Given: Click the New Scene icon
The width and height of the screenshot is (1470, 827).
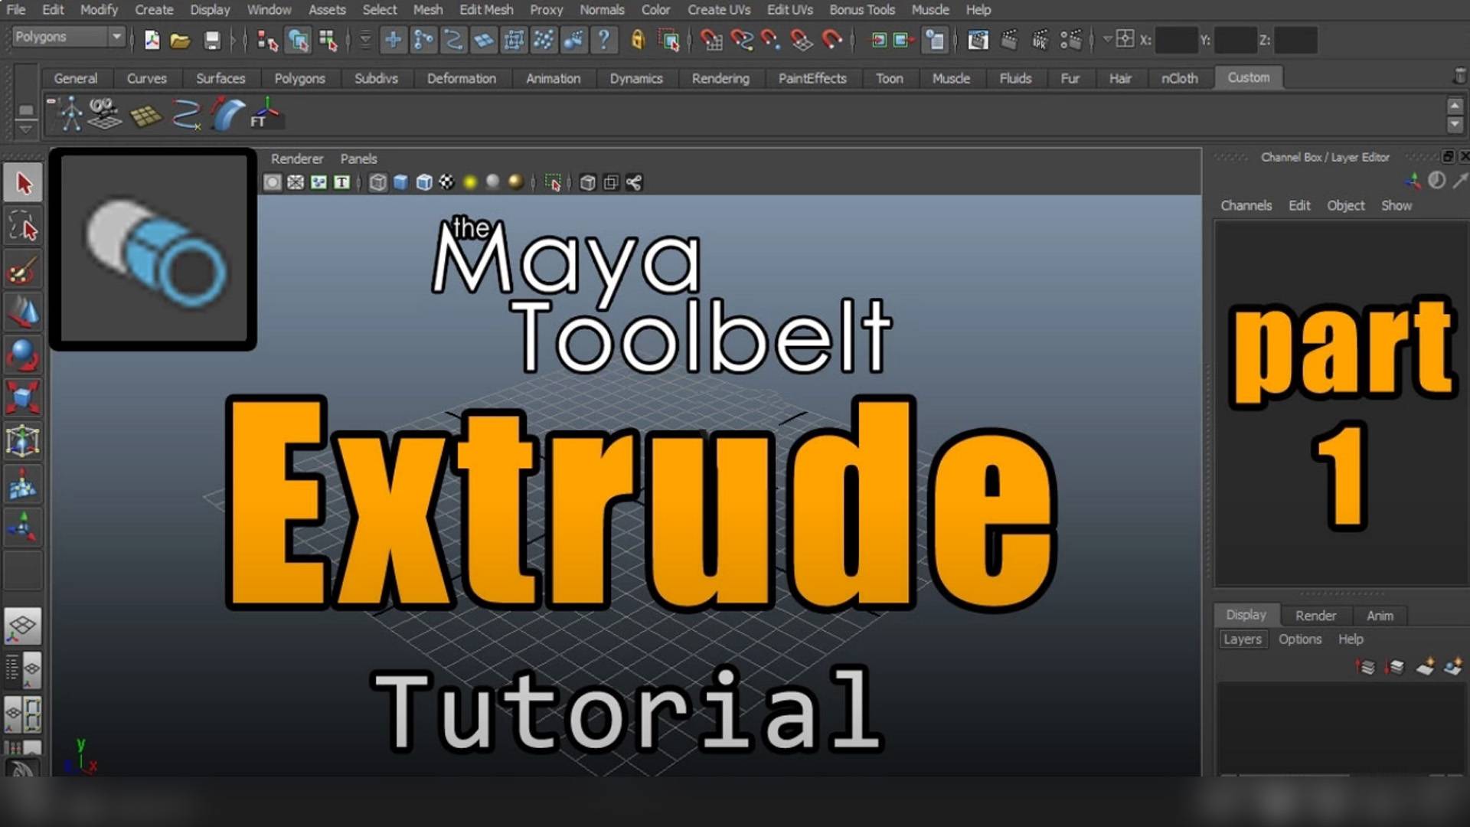Looking at the screenshot, I should point(152,40).
